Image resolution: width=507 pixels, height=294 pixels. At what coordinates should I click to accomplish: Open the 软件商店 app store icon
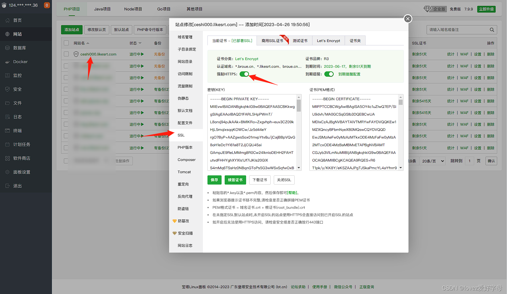(x=7, y=158)
